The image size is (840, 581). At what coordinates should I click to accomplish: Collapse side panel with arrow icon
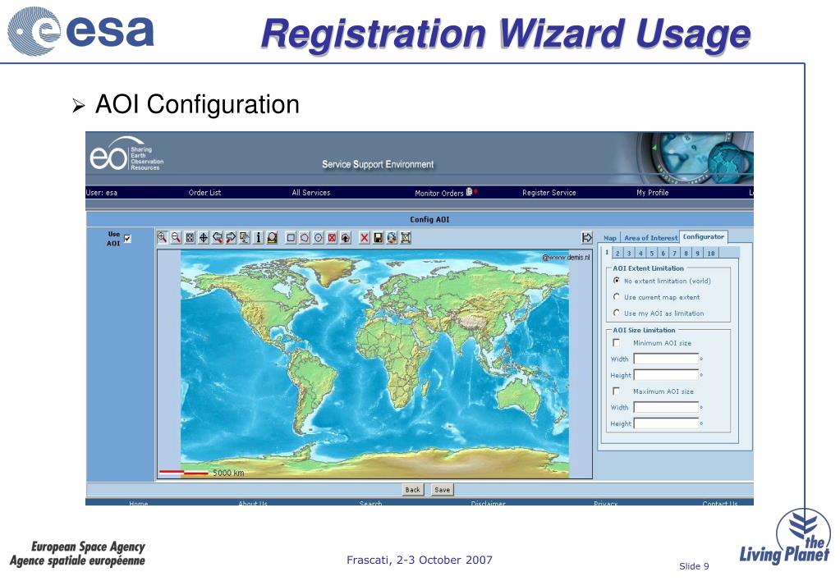(586, 237)
